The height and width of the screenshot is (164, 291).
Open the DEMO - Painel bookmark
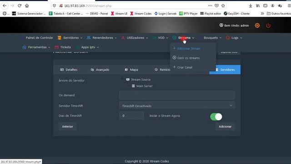click(97, 13)
